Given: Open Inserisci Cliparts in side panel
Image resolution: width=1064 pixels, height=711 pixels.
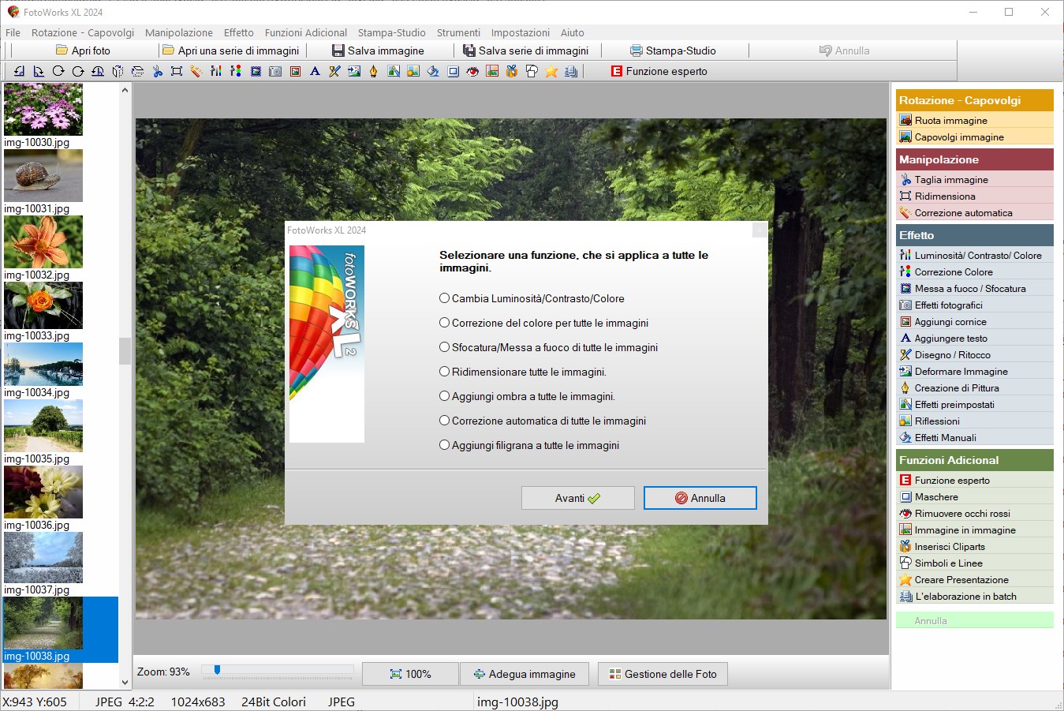Looking at the screenshot, I should pyautogui.click(x=974, y=546).
